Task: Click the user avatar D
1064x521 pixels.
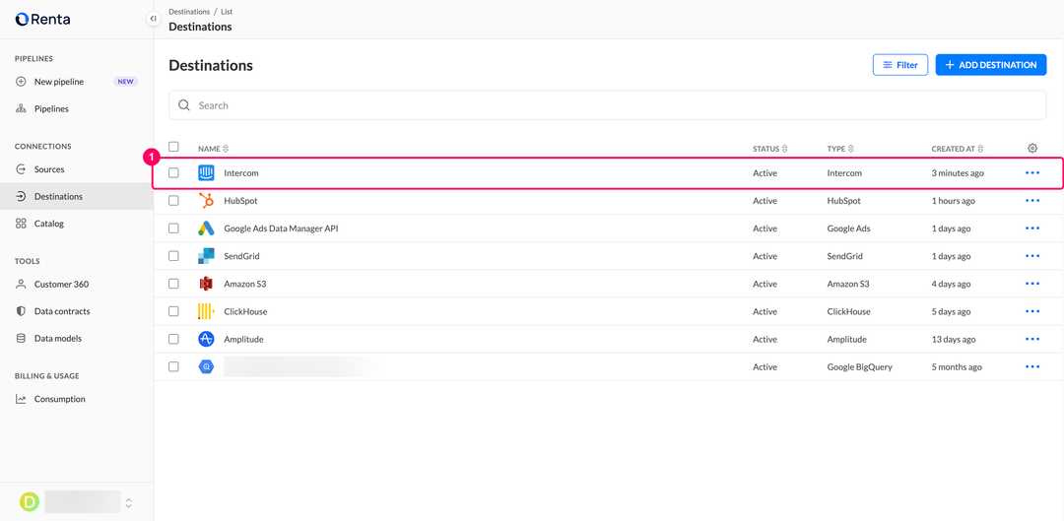Action: (x=30, y=502)
